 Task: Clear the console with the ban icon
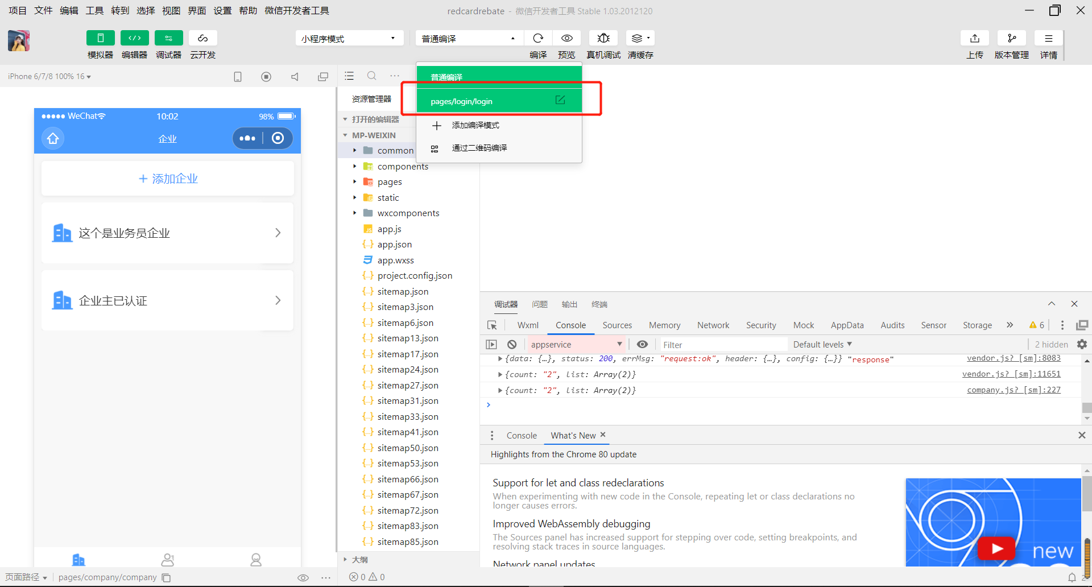[x=512, y=344]
